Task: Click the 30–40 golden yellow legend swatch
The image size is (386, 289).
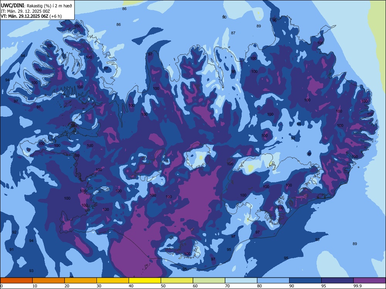Action: point(113,281)
